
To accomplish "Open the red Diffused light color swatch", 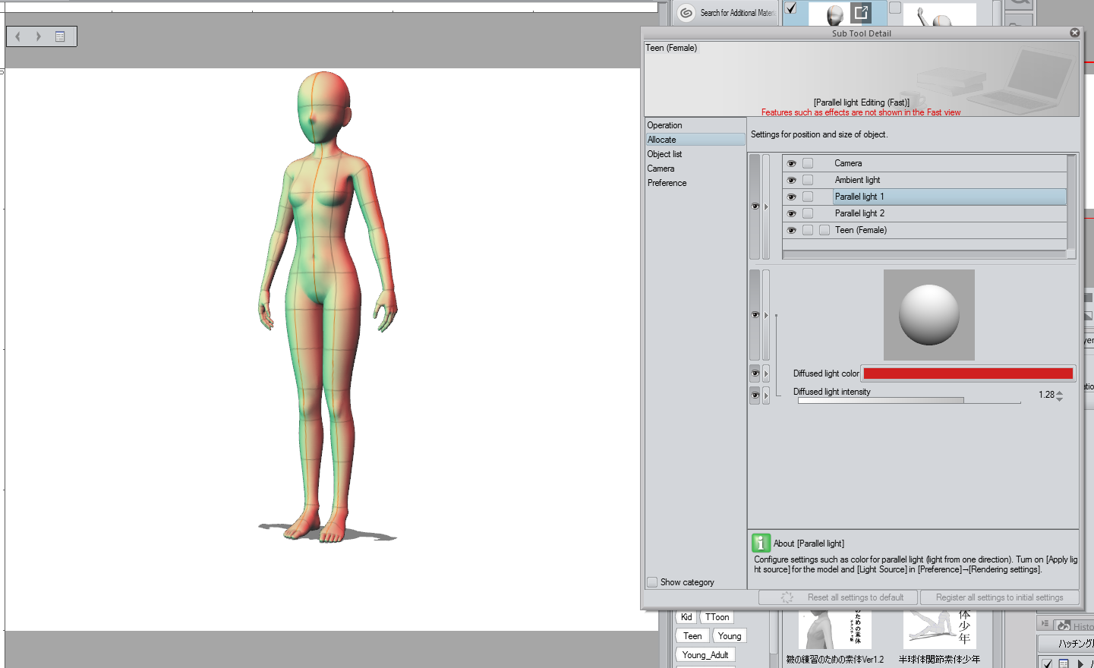I will pyautogui.click(x=968, y=373).
